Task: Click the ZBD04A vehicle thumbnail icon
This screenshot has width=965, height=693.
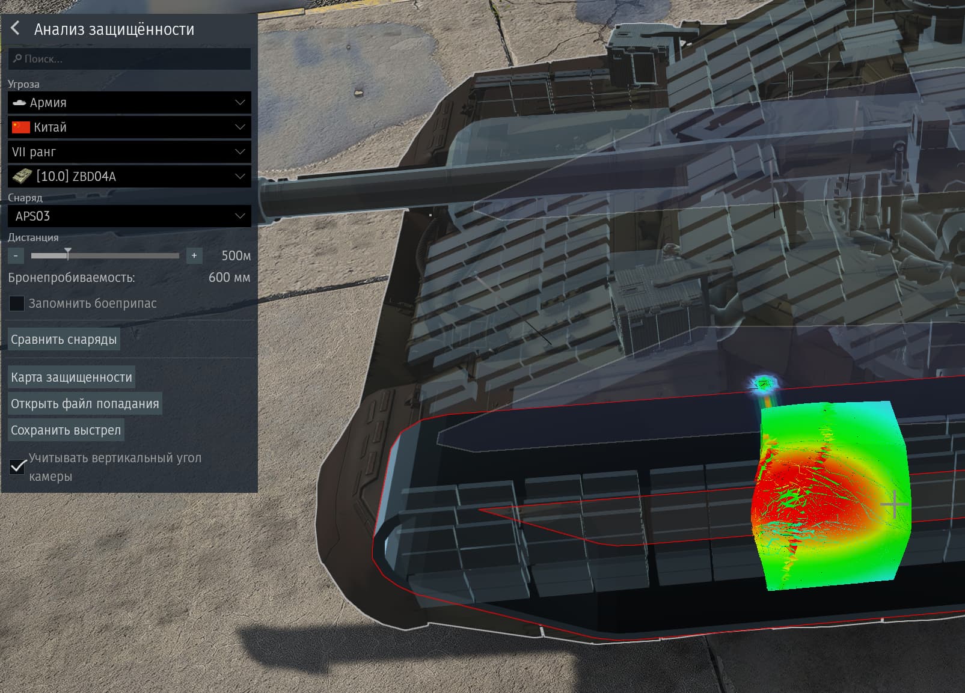Action: pyautogui.click(x=22, y=176)
